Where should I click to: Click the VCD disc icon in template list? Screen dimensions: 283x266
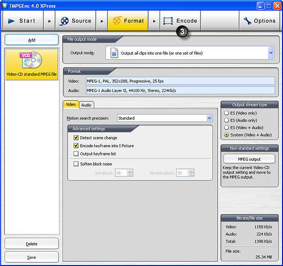point(31,60)
